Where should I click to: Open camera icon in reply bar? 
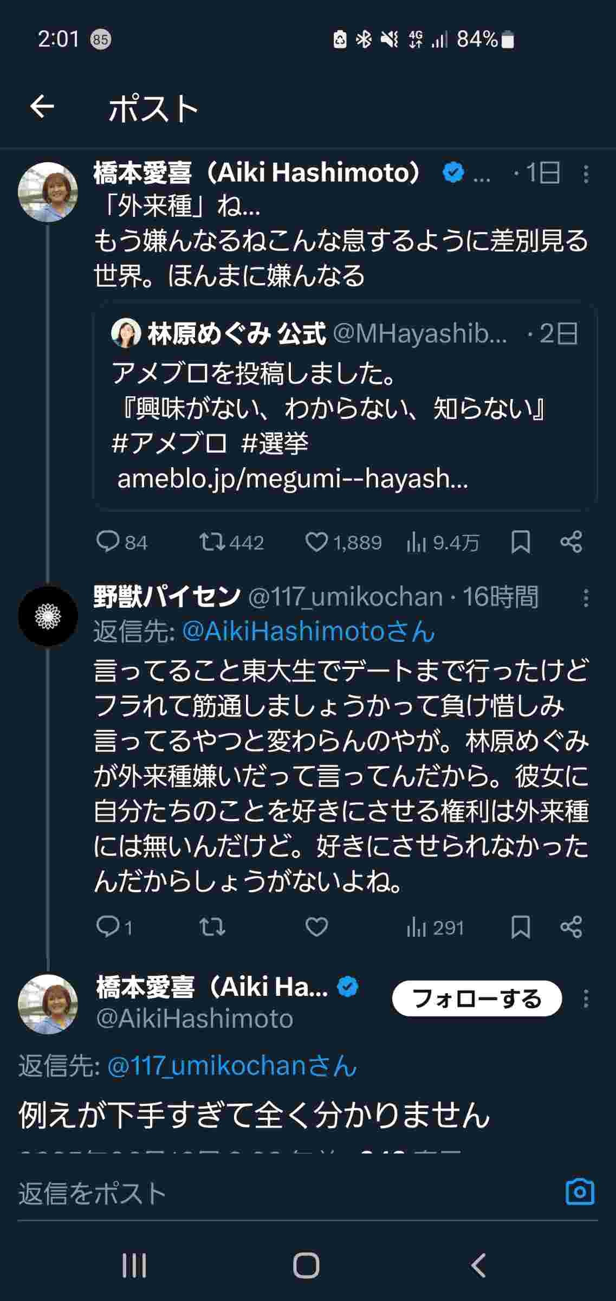(x=580, y=1192)
